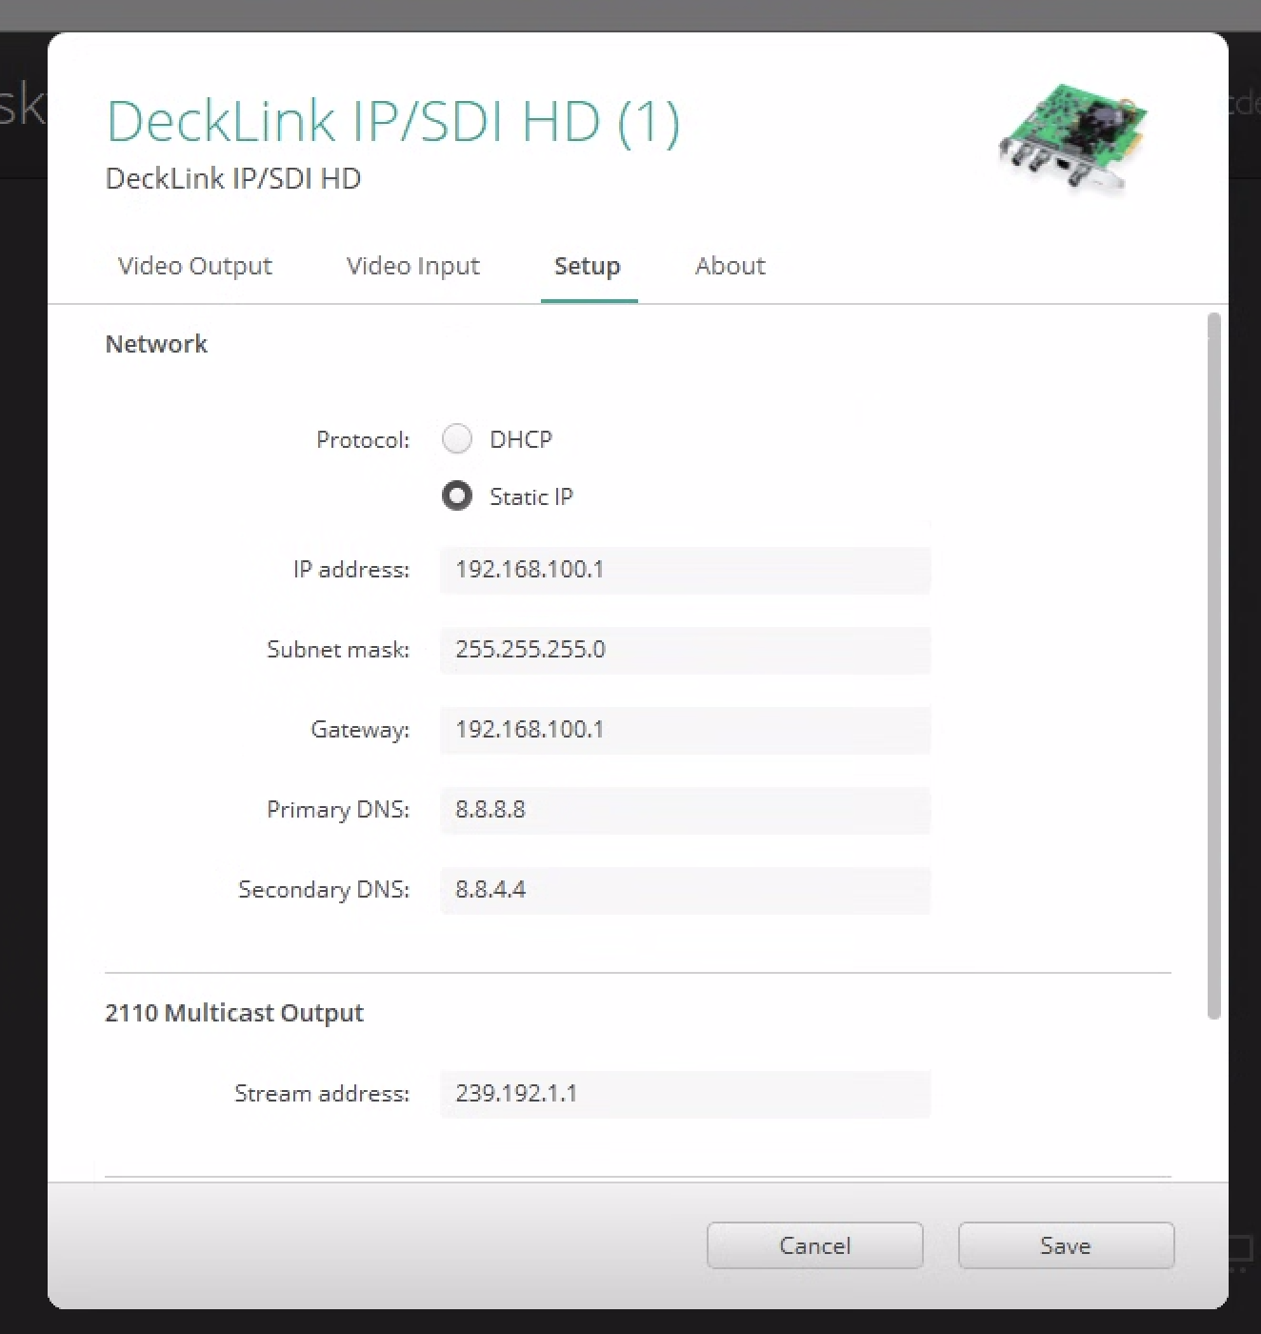Enable the DHCP protocol radio button
Image resolution: width=1261 pixels, height=1334 pixels.
(457, 439)
